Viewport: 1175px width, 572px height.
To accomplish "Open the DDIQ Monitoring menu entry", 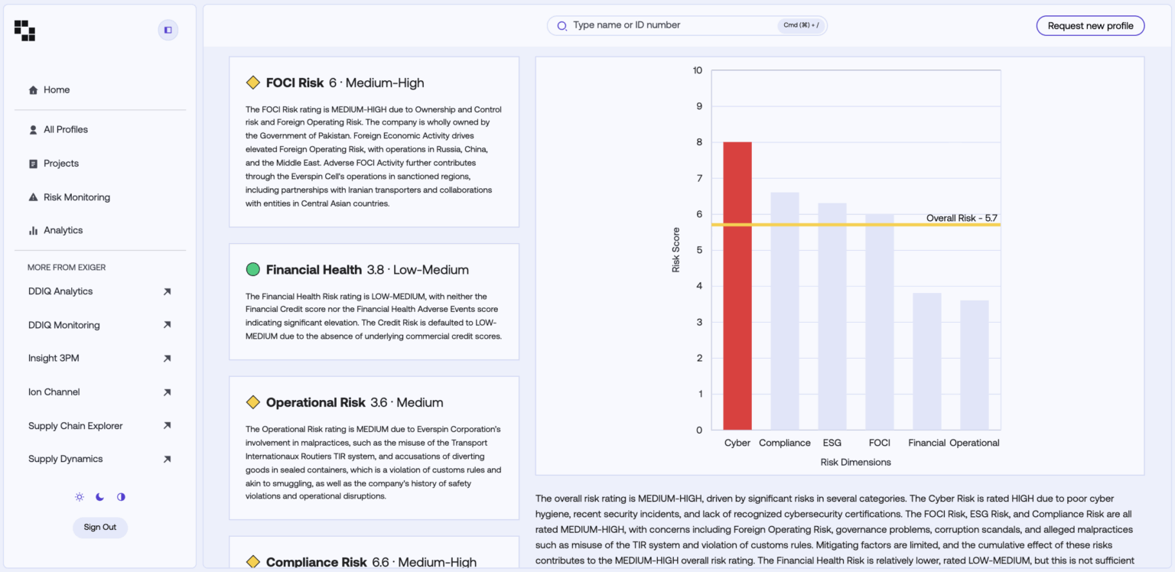I will coord(63,324).
